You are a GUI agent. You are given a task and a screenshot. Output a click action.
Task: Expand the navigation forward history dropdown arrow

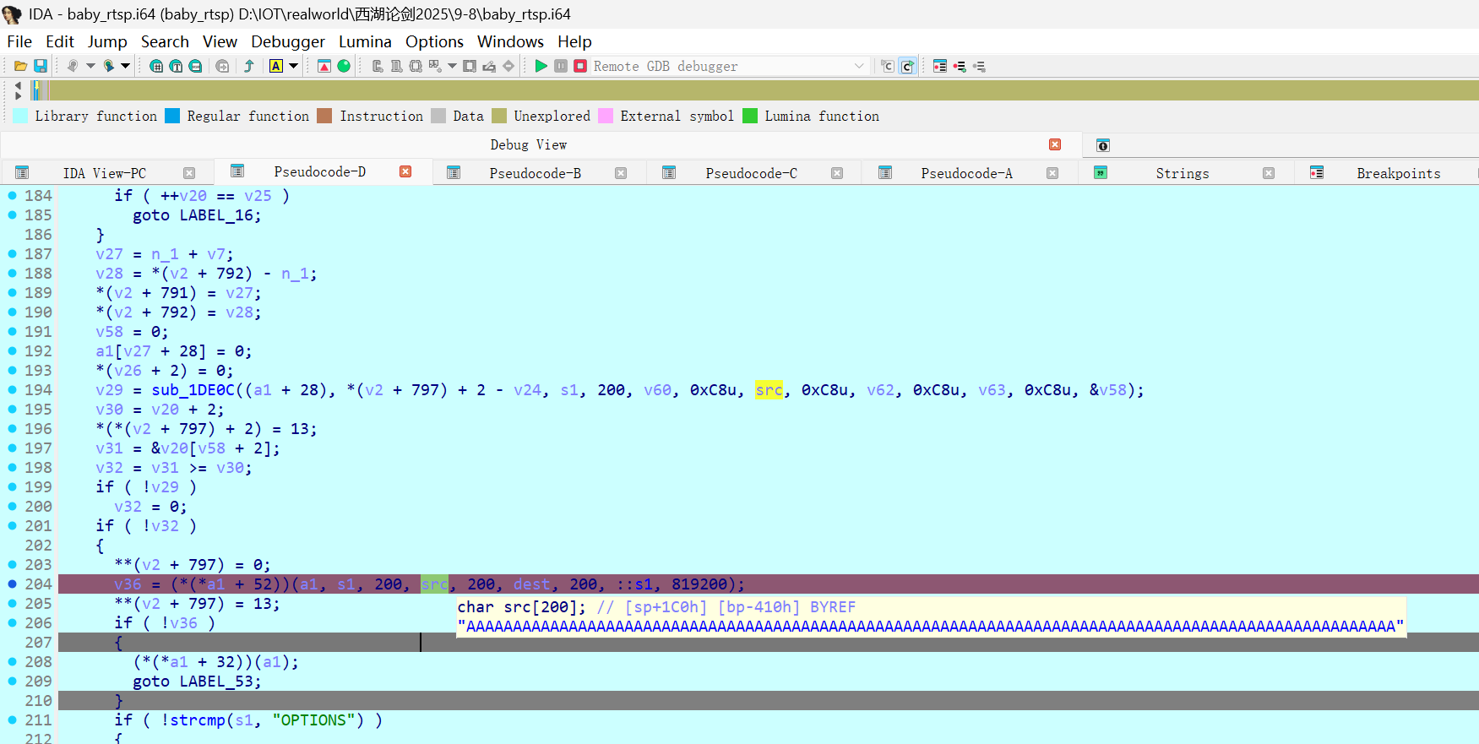pos(126,66)
